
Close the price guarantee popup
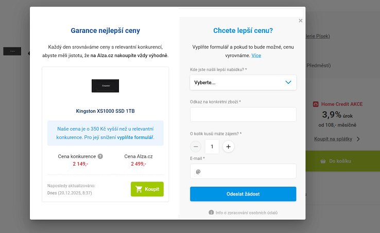coord(301,21)
